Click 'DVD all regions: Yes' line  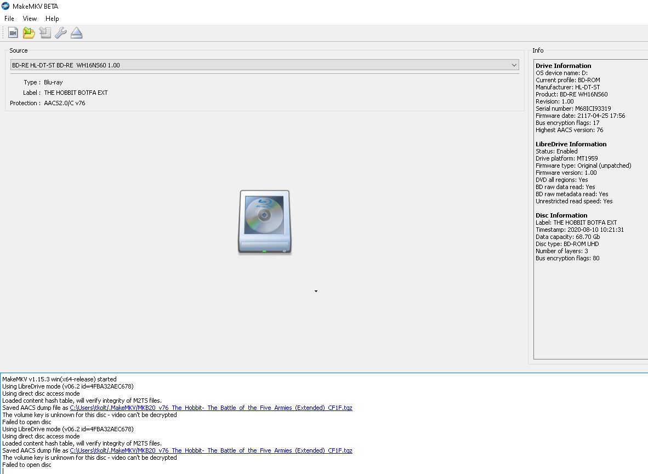pos(561,180)
